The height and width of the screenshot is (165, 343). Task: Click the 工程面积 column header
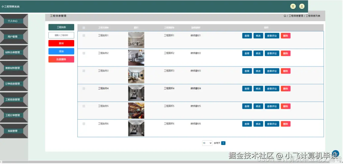coord(169,28)
